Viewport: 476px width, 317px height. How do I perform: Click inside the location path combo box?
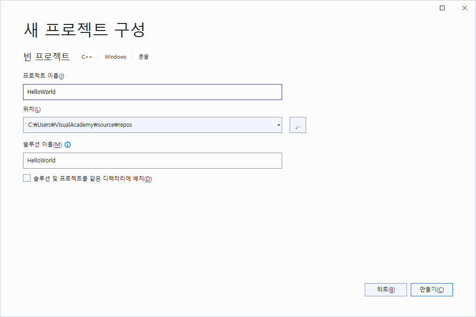(x=141, y=125)
